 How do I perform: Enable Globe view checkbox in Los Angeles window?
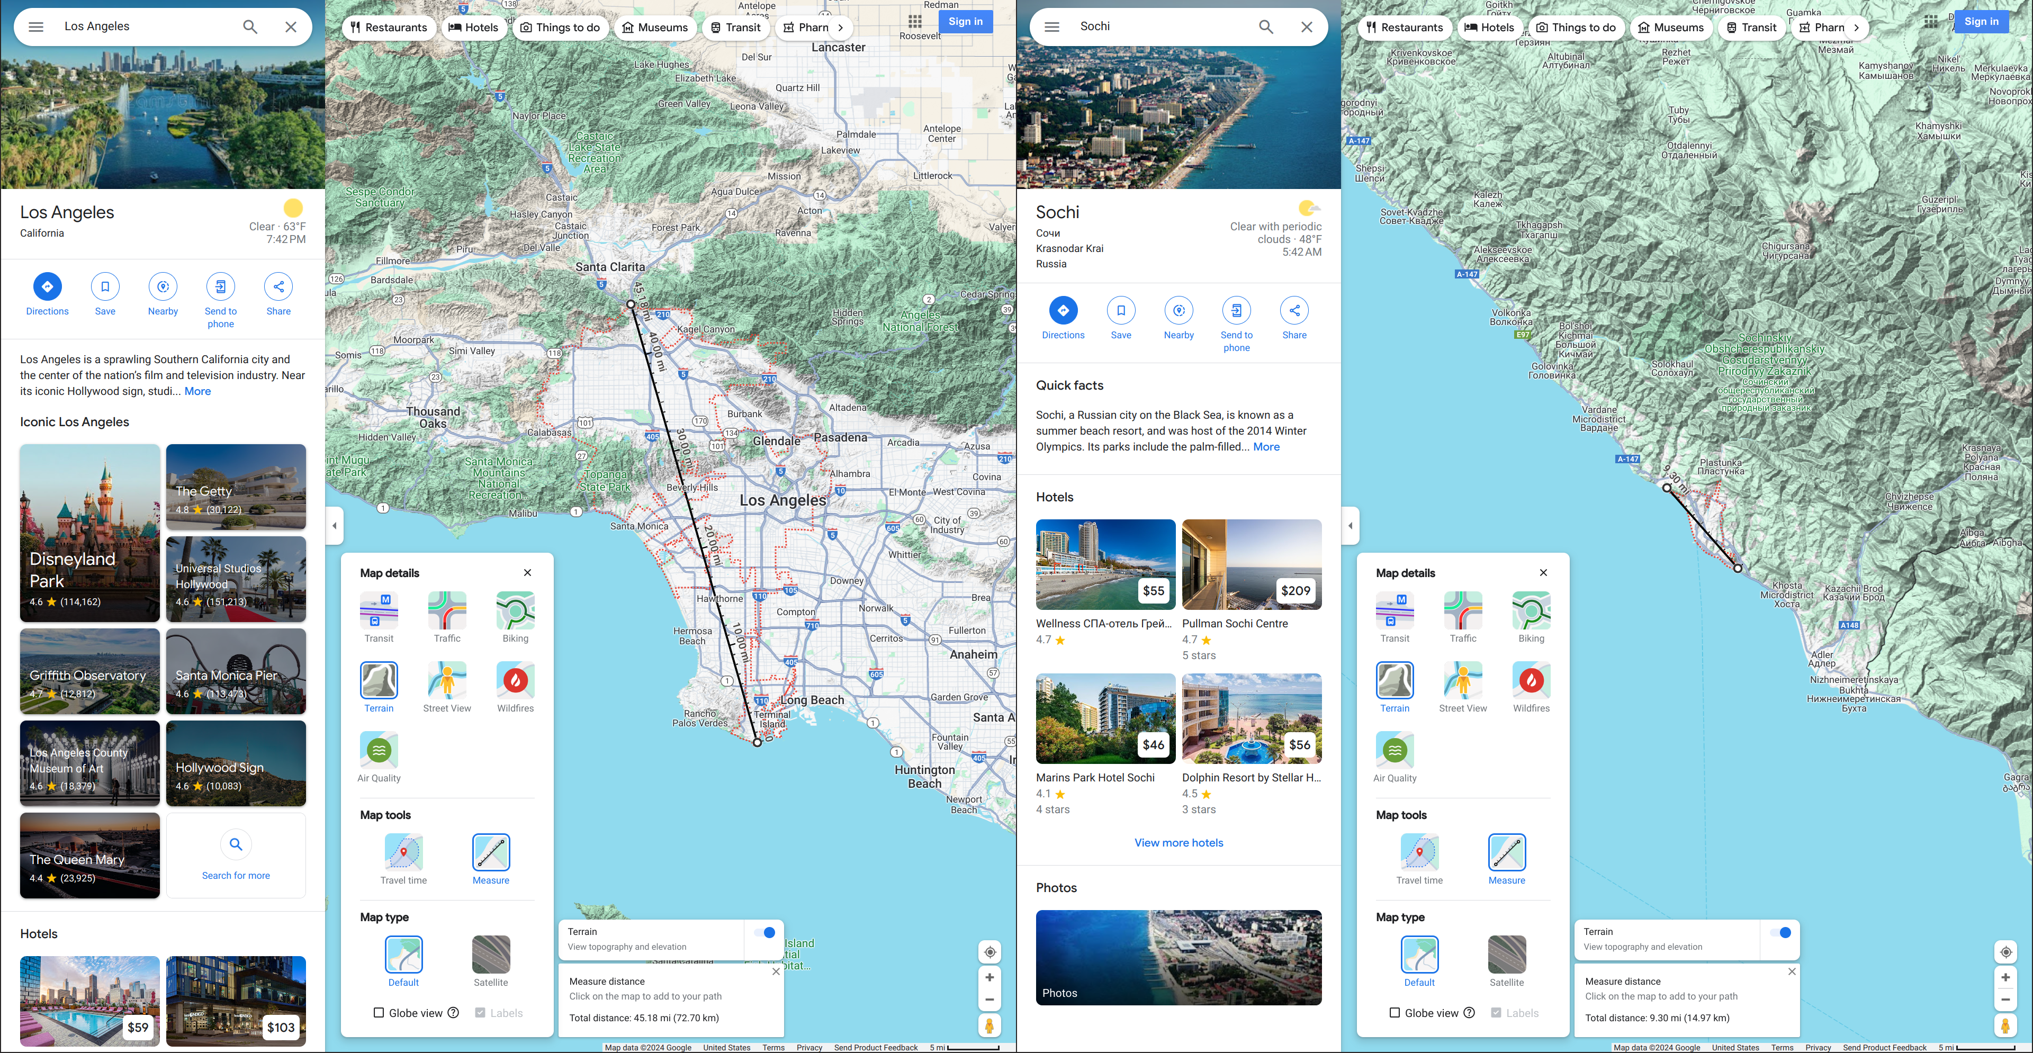[379, 1013]
